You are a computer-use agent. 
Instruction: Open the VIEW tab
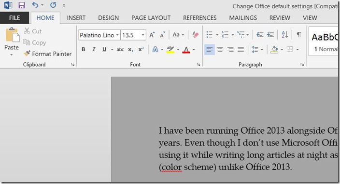coord(310,18)
